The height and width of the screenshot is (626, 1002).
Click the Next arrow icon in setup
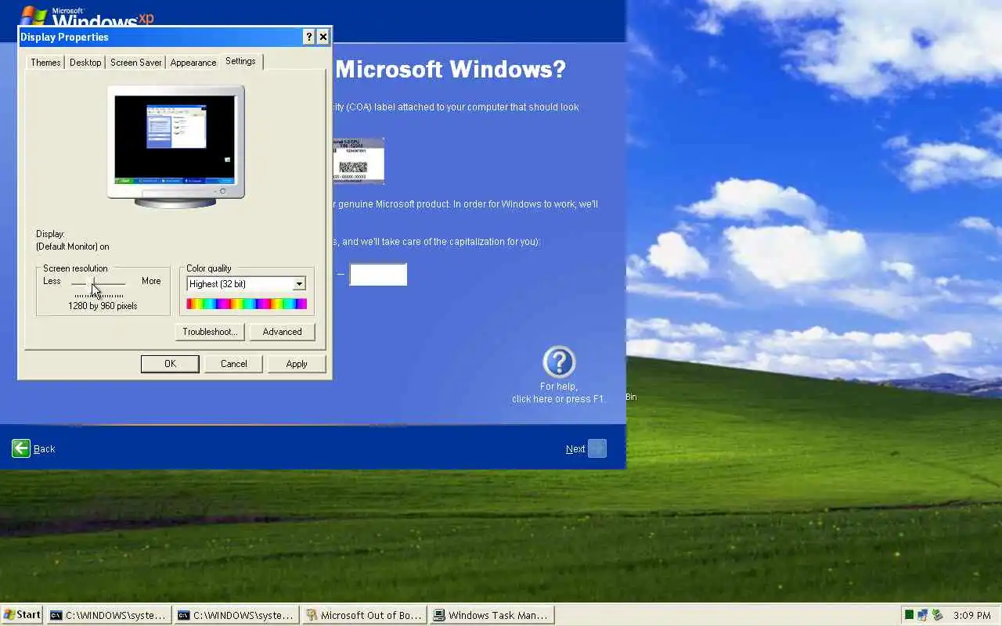[x=597, y=448]
